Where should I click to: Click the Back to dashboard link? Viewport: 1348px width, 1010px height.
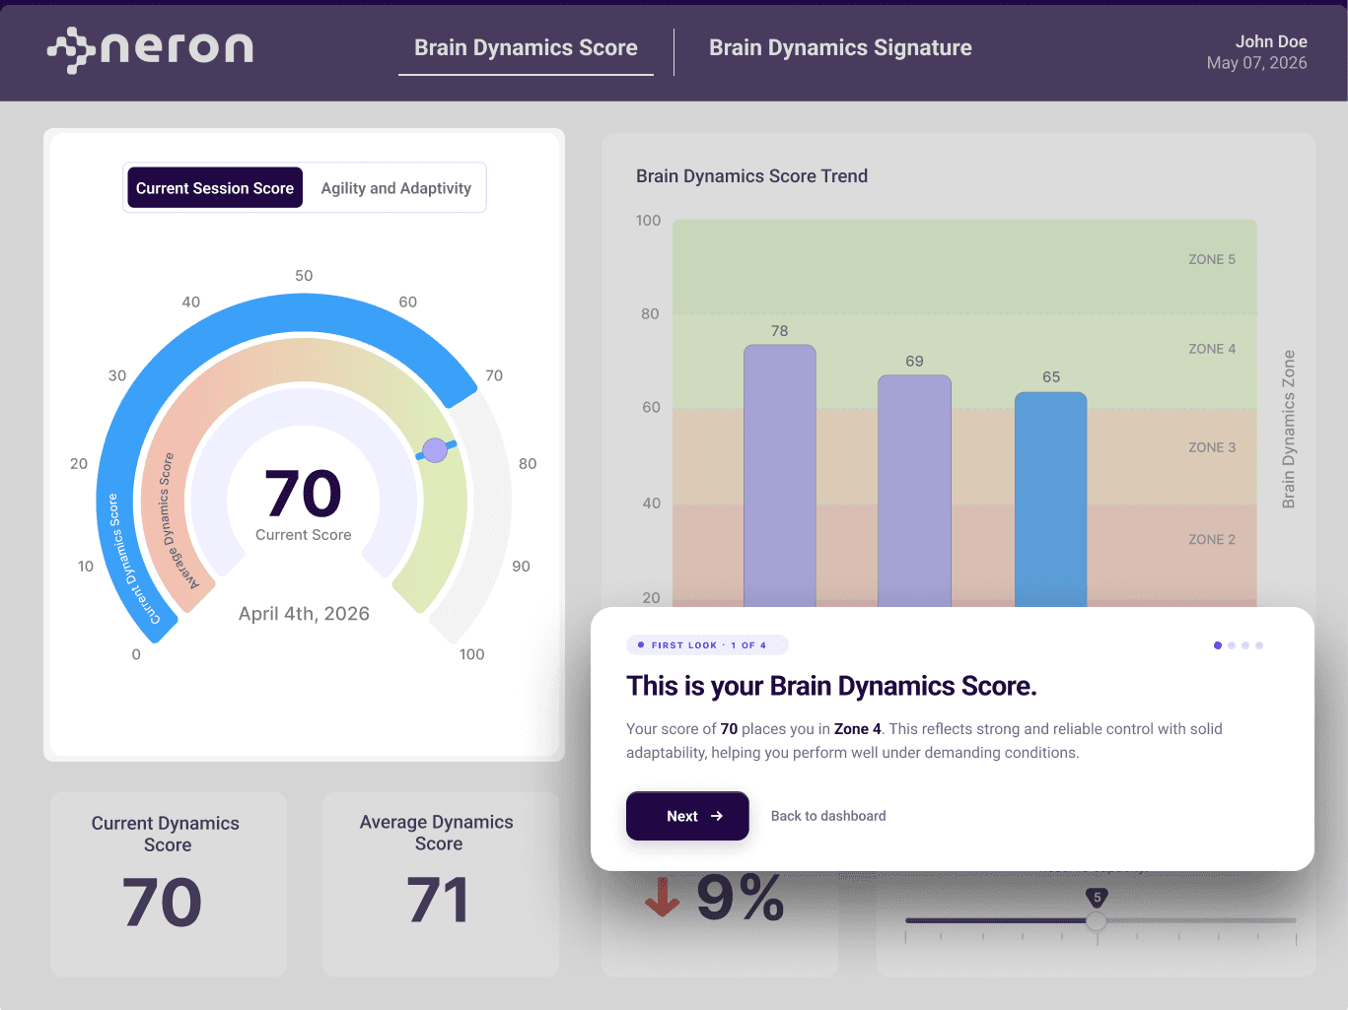828,816
